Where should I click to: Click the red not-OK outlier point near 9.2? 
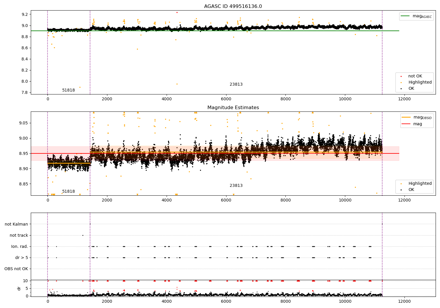[177, 12]
